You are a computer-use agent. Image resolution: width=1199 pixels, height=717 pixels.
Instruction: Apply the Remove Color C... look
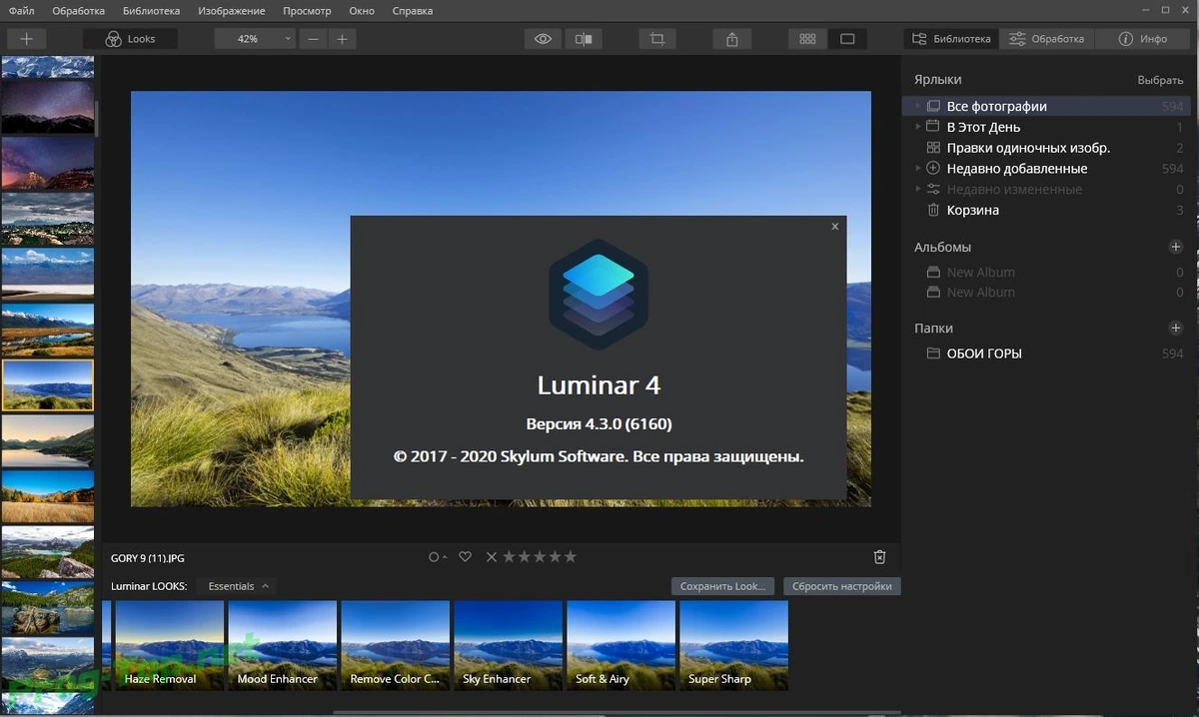(x=395, y=645)
